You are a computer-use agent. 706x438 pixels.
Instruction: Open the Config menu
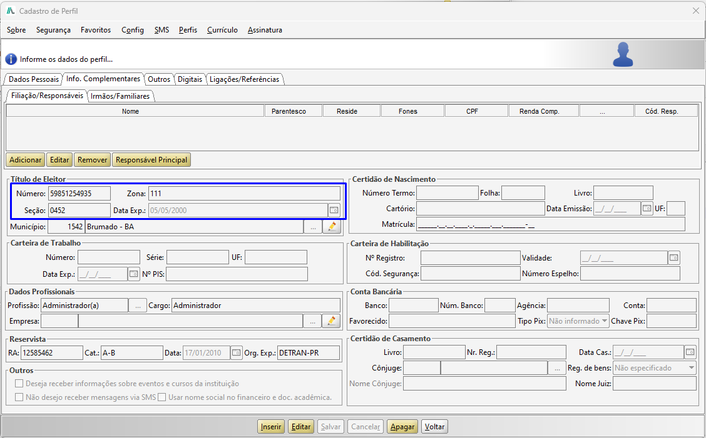[133, 30]
